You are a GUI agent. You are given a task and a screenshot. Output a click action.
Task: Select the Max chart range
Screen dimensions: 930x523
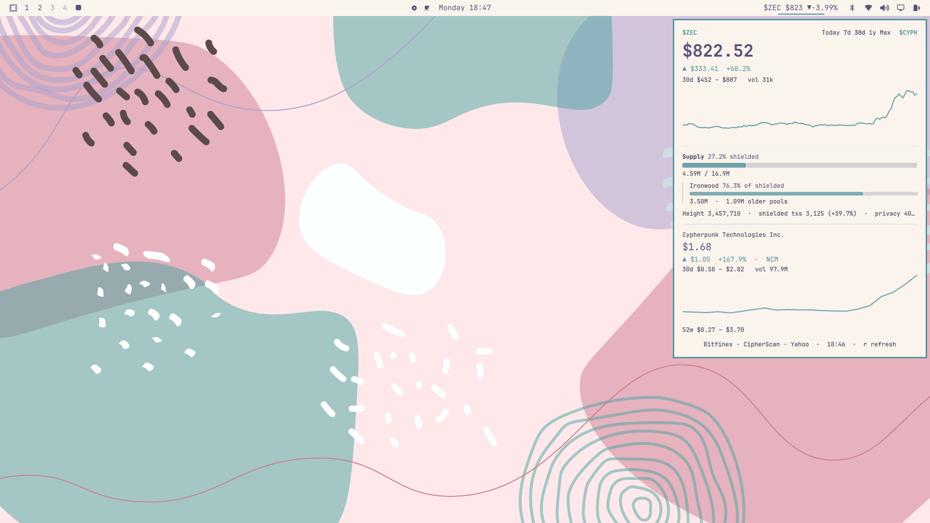coord(885,32)
